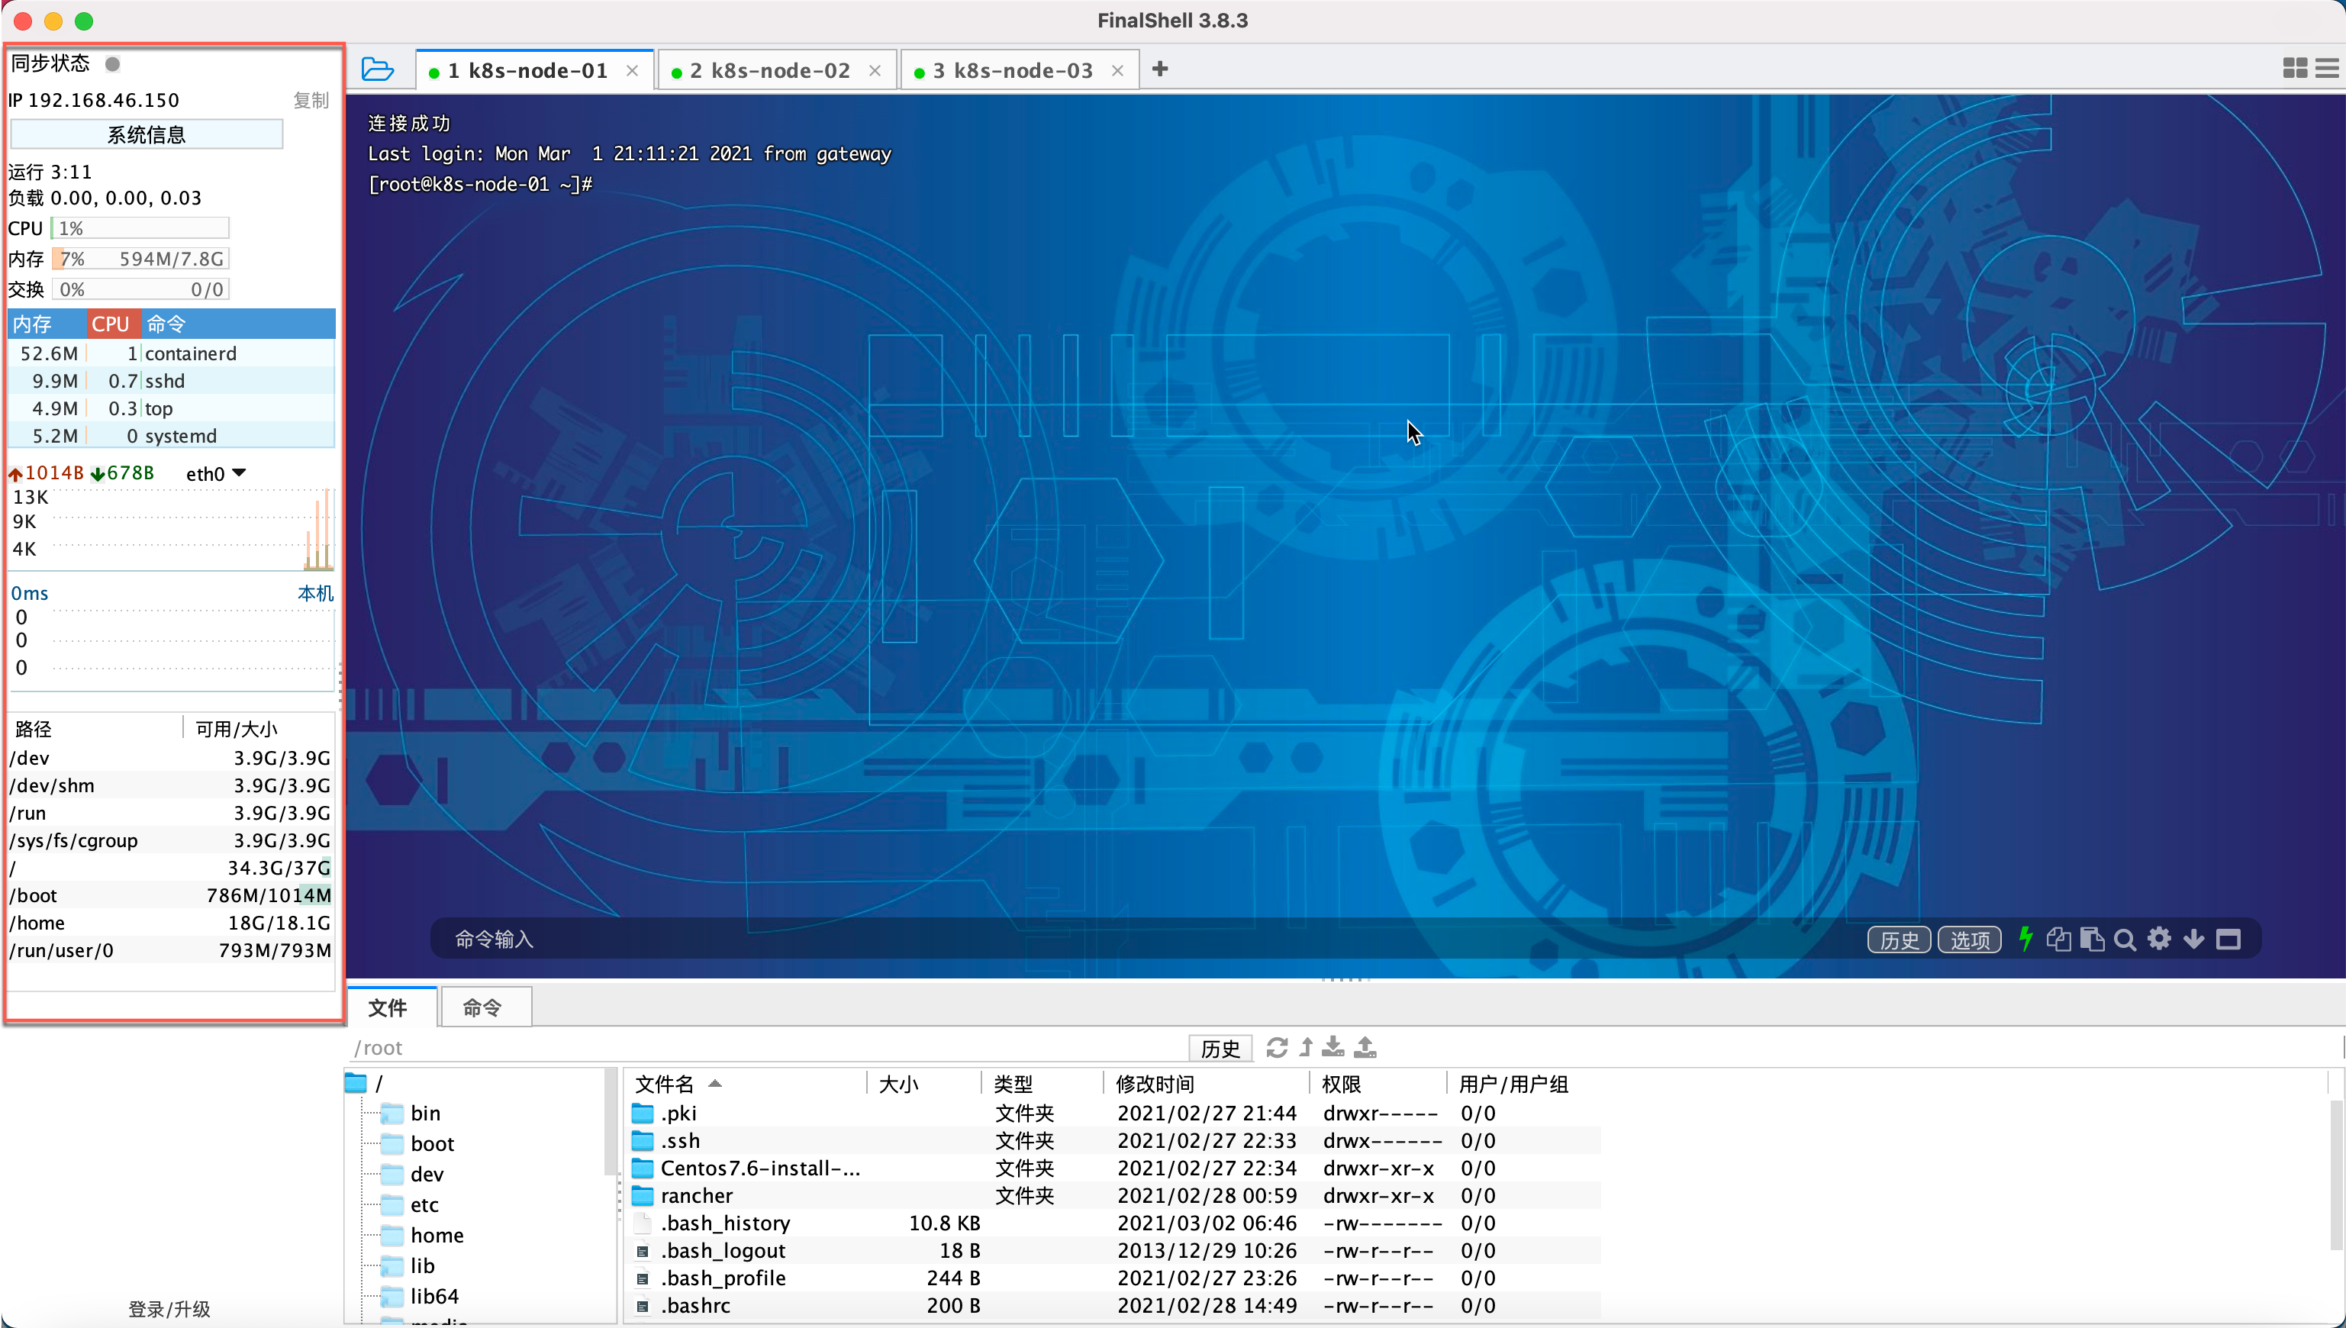Go to parent directory in file panel
Screen dimensions: 2346x1328
(1306, 1046)
